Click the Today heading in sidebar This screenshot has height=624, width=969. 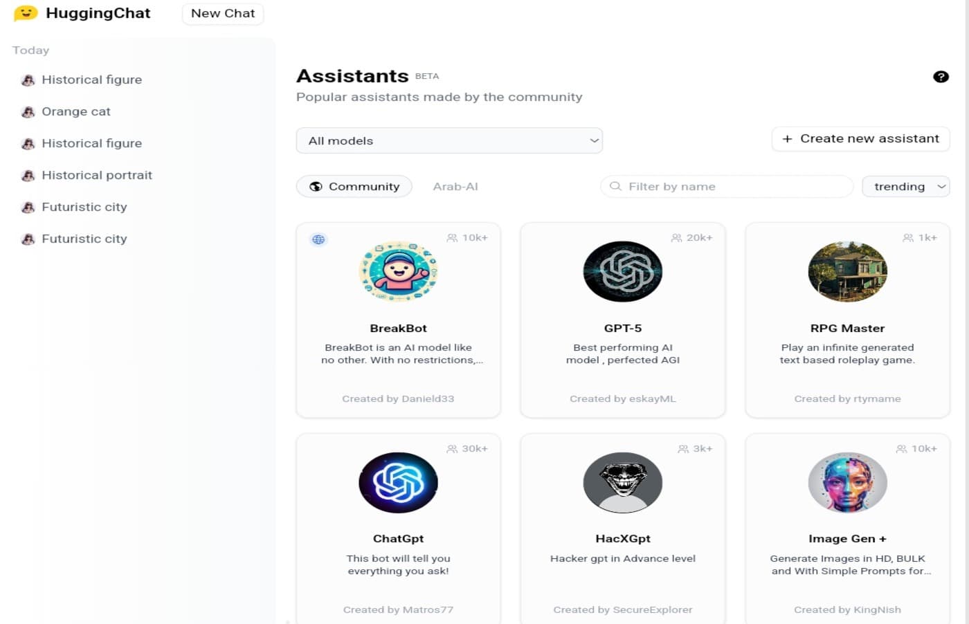tap(30, 51)
